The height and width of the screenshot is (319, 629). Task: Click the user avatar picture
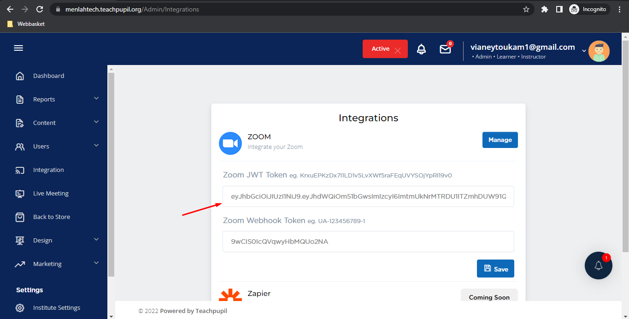[599, 51]
